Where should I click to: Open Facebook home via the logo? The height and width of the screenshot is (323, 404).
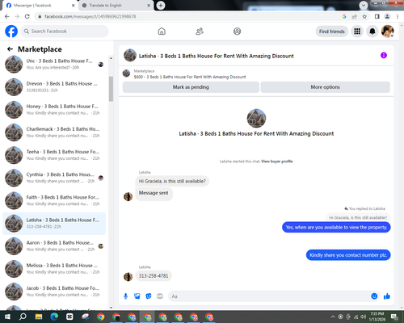[x=11, y=31]
